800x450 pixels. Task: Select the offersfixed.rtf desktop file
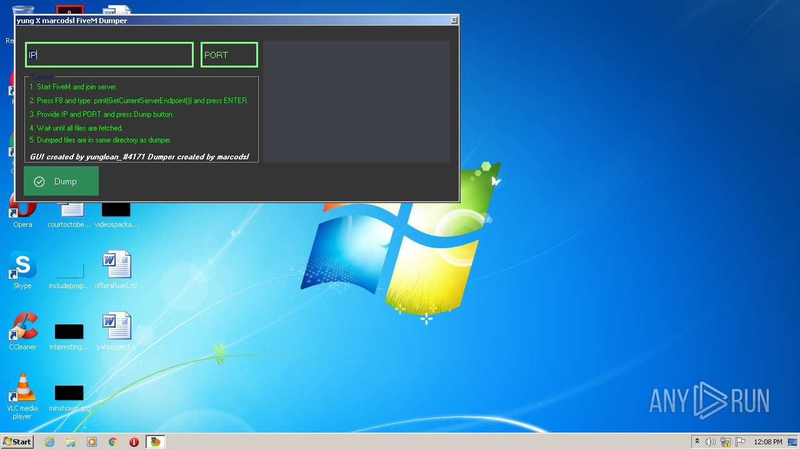(116, 271)
